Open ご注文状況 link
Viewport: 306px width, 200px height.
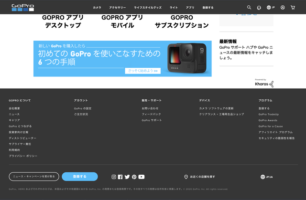81,114
